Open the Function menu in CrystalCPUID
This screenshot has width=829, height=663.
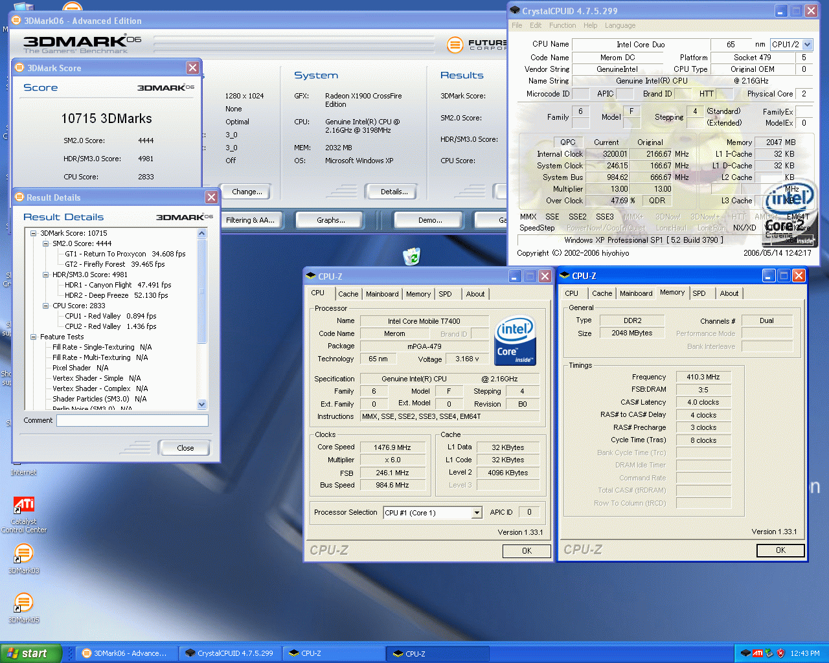click(562, 25)
